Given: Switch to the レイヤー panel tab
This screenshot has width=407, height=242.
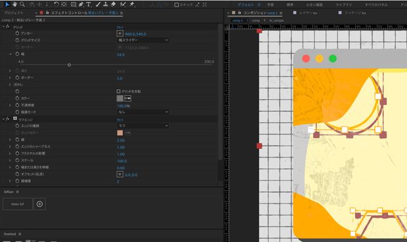Looking at the screenshot, I should pyautogui.click(x=308, y=12).
